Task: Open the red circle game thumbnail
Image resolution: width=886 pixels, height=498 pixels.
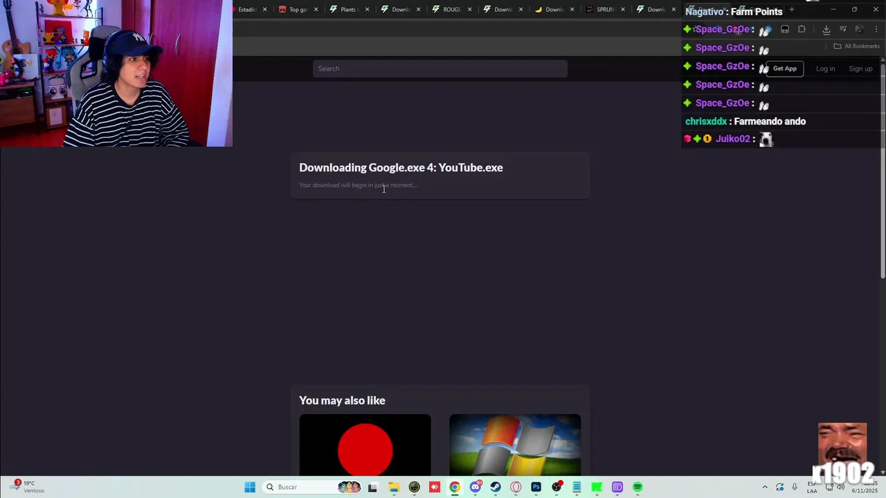Action: pos(365,445)
